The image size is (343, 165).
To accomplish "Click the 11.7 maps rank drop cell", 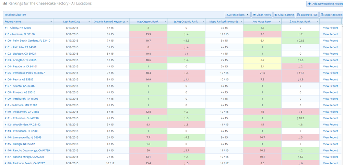I will click(x=300, y=73).
